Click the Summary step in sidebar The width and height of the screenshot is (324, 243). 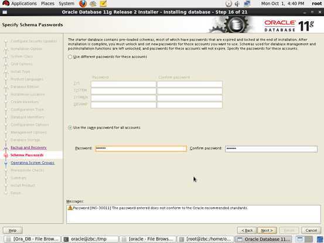point(18,178)
